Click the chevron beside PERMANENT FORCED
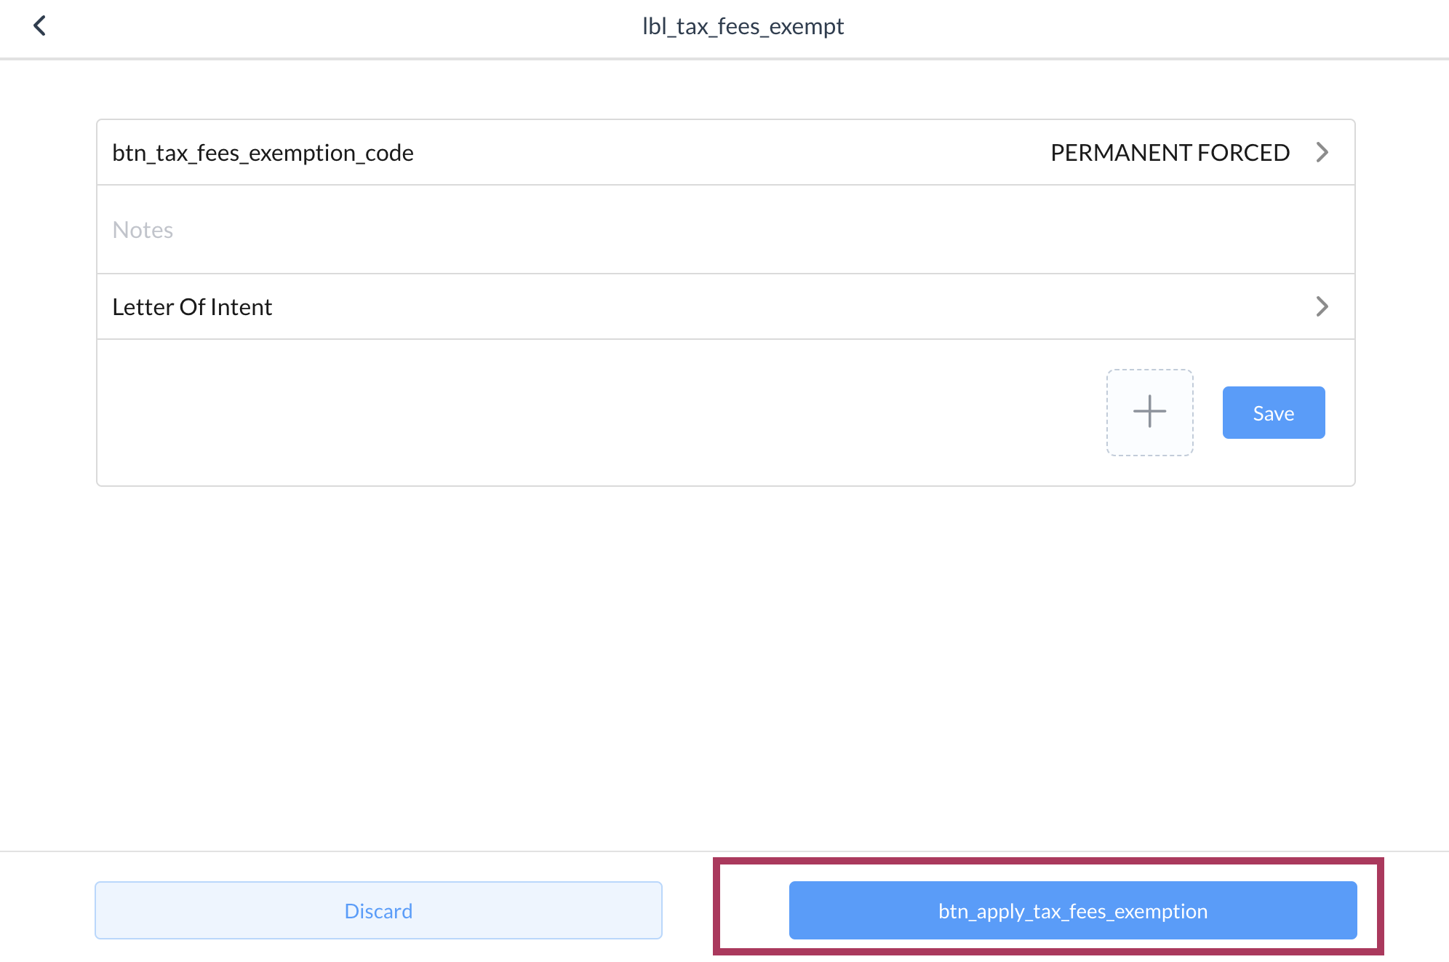1449x962 pixels. (x=1322, y=152)
